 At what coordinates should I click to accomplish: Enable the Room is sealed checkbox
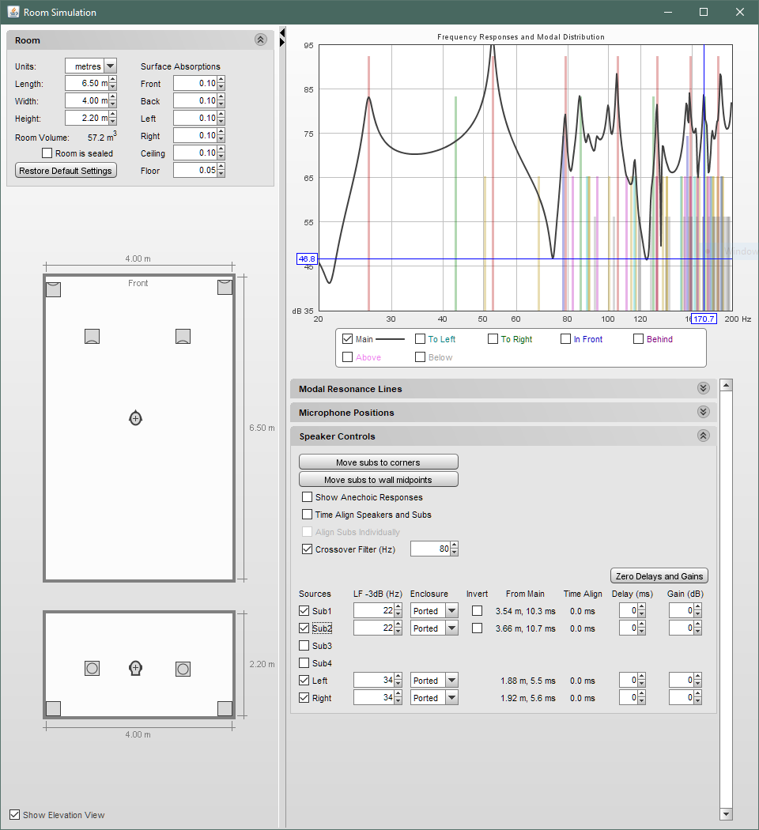pos(47,153)
